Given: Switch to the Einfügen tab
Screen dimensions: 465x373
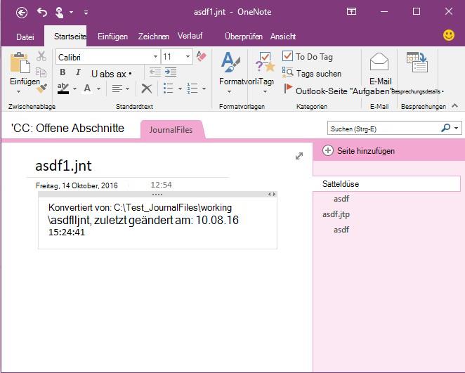Looking at the screenshot, I should coord(112,37).
